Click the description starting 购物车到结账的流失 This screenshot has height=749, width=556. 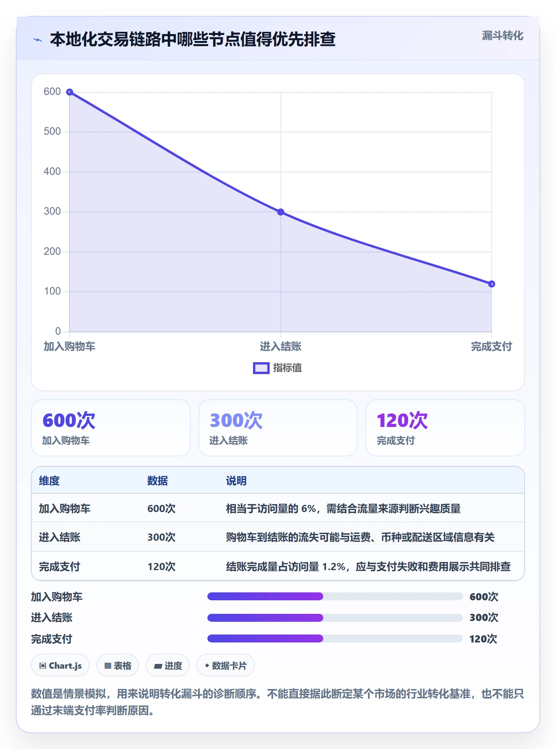point(360,537)
